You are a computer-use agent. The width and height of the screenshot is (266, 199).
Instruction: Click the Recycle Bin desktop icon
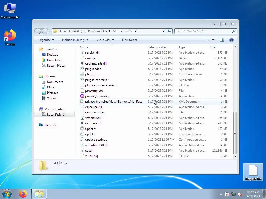(253, 172)
